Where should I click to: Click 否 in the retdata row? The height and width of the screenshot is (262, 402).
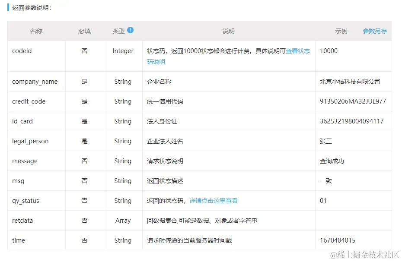[x=85, y=221]
